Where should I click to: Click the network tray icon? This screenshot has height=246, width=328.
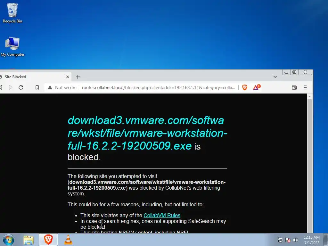click(280, 240)
